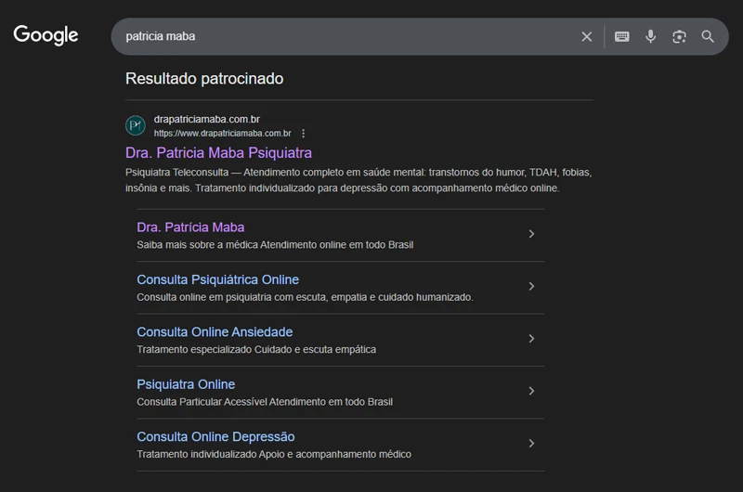The height and width of the screenshot is (492, 743).
Task: Click the Consulta Online Depressão row chevron
Action: [x=531, y=444]
